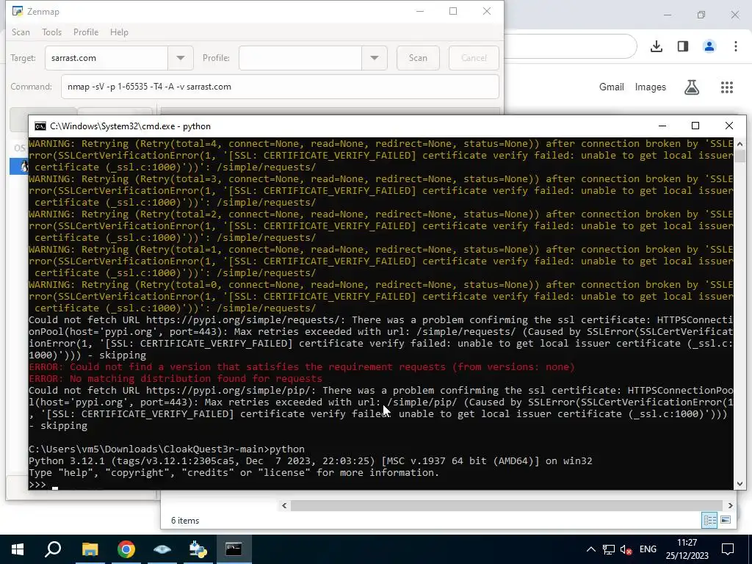
Task: Click the 'Could not find a version' error line
Action: [302, 367]
